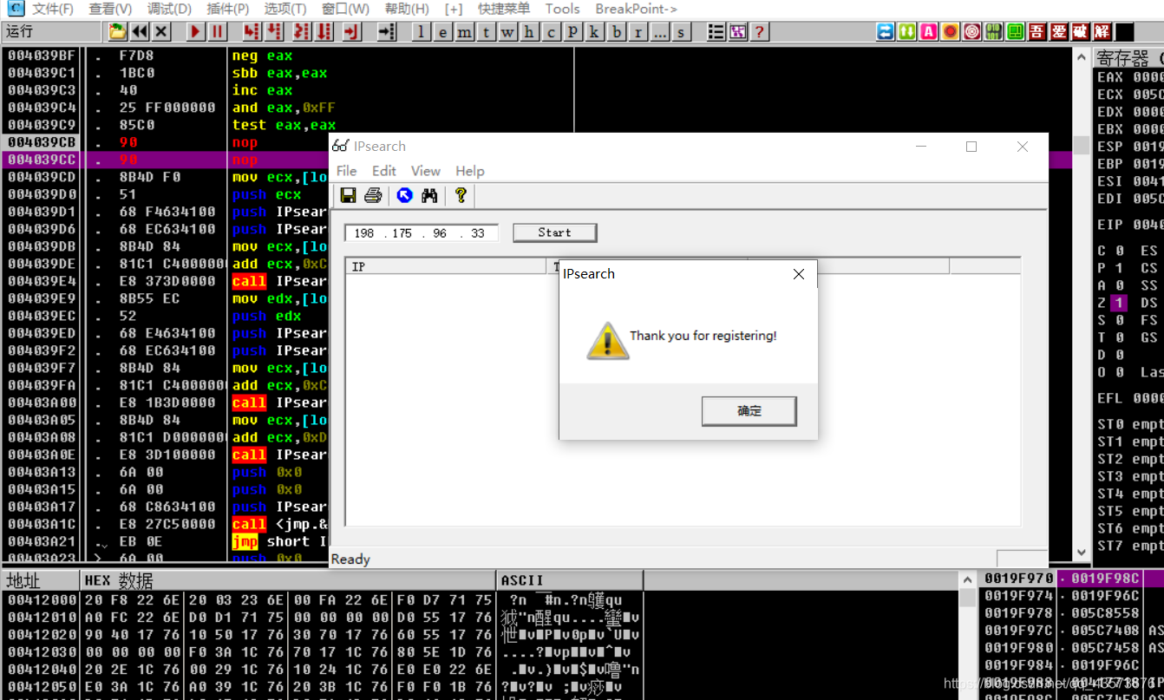Select the 'test eax,eax' instruction row
The image size is (1164, 700).
(284, 125)
